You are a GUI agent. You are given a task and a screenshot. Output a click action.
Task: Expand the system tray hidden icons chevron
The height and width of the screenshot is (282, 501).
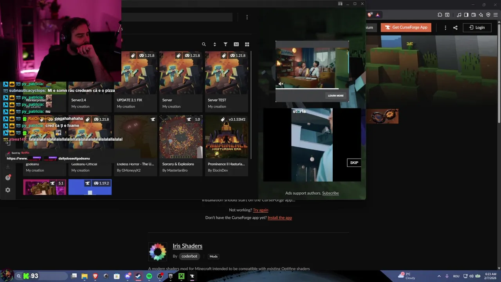[439, 276]
